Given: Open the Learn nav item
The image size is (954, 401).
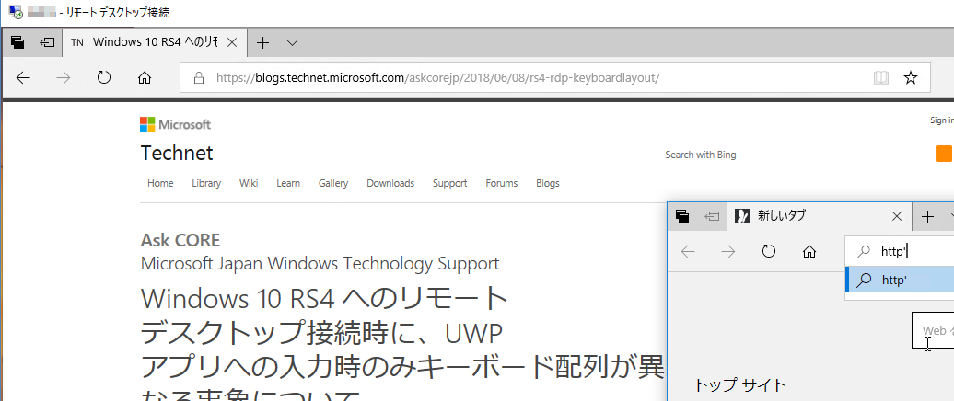Looking at the screenshot, I should pyautogui.click(x=288, y=183).
